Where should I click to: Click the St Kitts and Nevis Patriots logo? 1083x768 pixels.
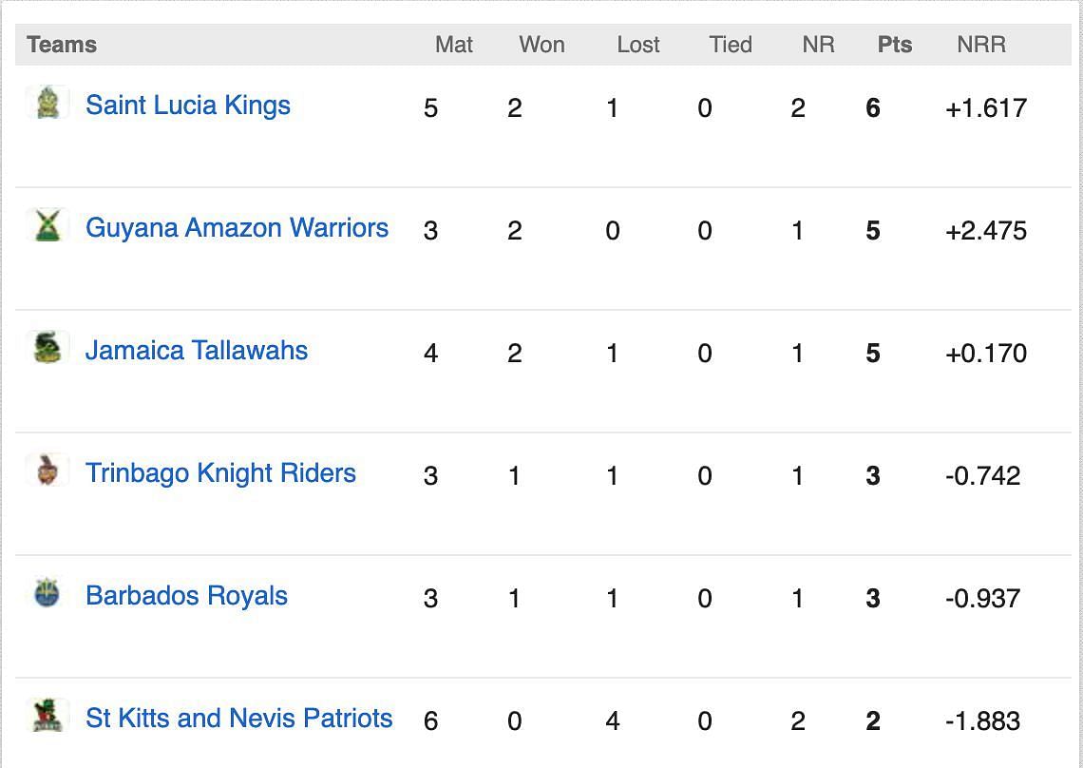[x=47, y=715]
